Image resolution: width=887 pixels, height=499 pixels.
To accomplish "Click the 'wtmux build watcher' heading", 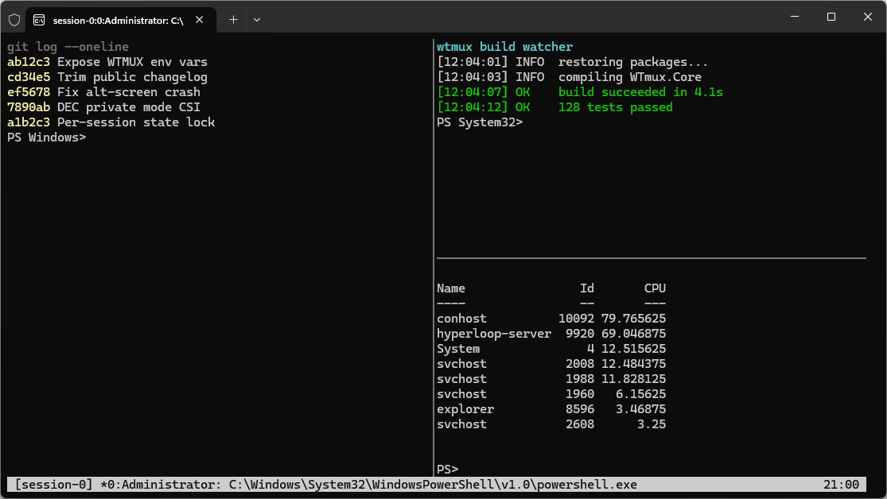I will (x=504, y=47).
